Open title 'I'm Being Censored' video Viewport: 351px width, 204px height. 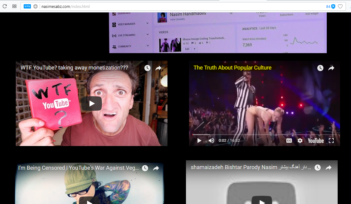[78, 168]
